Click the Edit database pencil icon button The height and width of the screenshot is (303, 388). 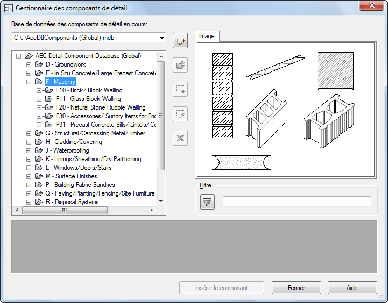180,40
